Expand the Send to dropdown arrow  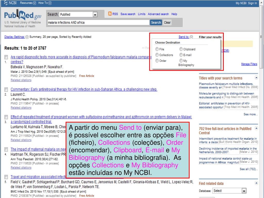coord(191,37)
